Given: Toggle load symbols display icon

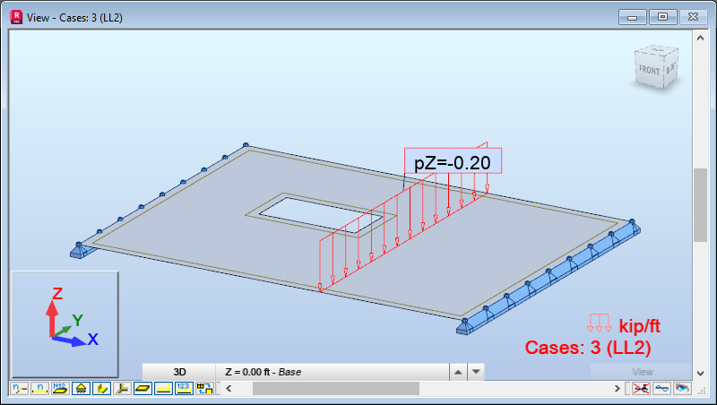Looking at the screenshot, I should (163, 389).
